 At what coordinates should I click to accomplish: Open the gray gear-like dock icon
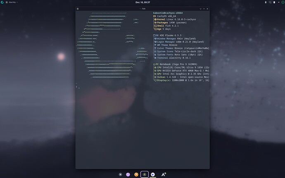(x=120, y=175)
